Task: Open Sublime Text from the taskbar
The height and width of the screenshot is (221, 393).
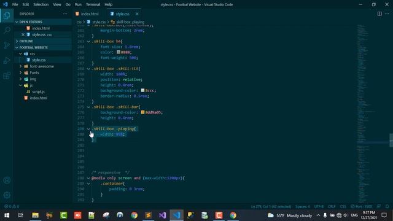Action: (x=148, y=215)
